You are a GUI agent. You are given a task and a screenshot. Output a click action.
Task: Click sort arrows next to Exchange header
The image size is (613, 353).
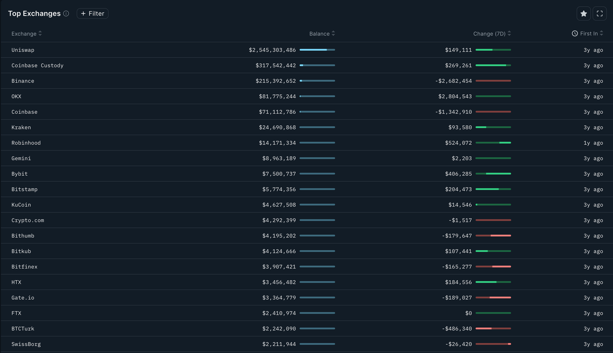coord(40,33)
